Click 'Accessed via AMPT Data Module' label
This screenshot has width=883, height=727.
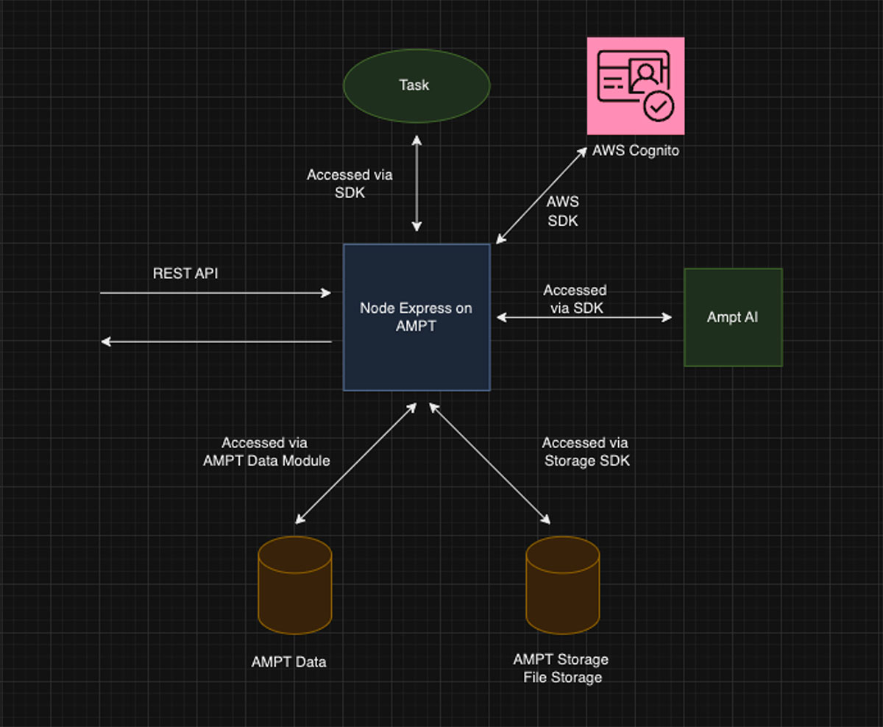[x=266, y=452]
